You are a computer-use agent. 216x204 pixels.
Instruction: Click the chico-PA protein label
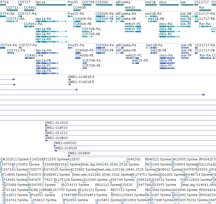pos(166,56)
